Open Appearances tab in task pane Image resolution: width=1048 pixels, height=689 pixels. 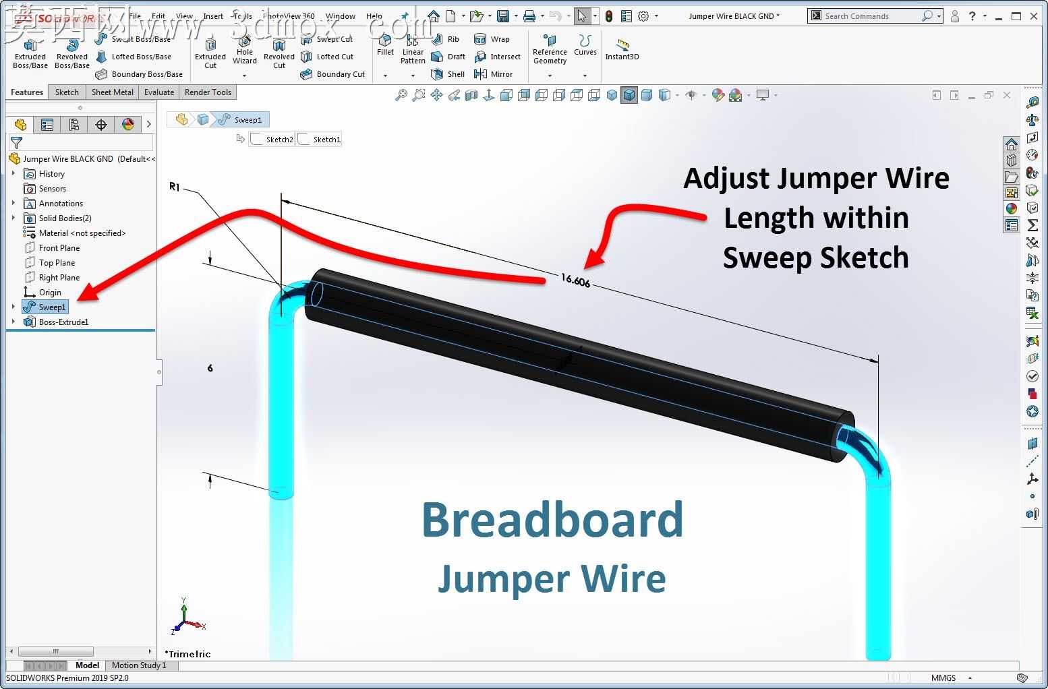pyautogui.click(x=1011, y=209)
